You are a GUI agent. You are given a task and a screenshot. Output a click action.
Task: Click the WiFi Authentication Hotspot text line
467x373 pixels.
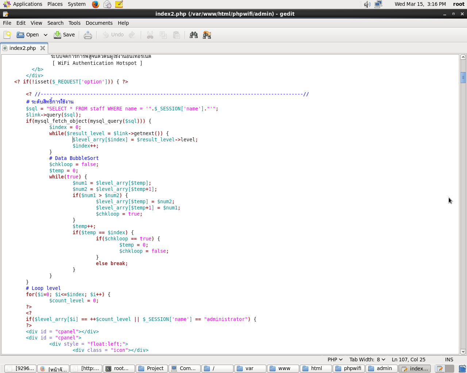(97, 63)
